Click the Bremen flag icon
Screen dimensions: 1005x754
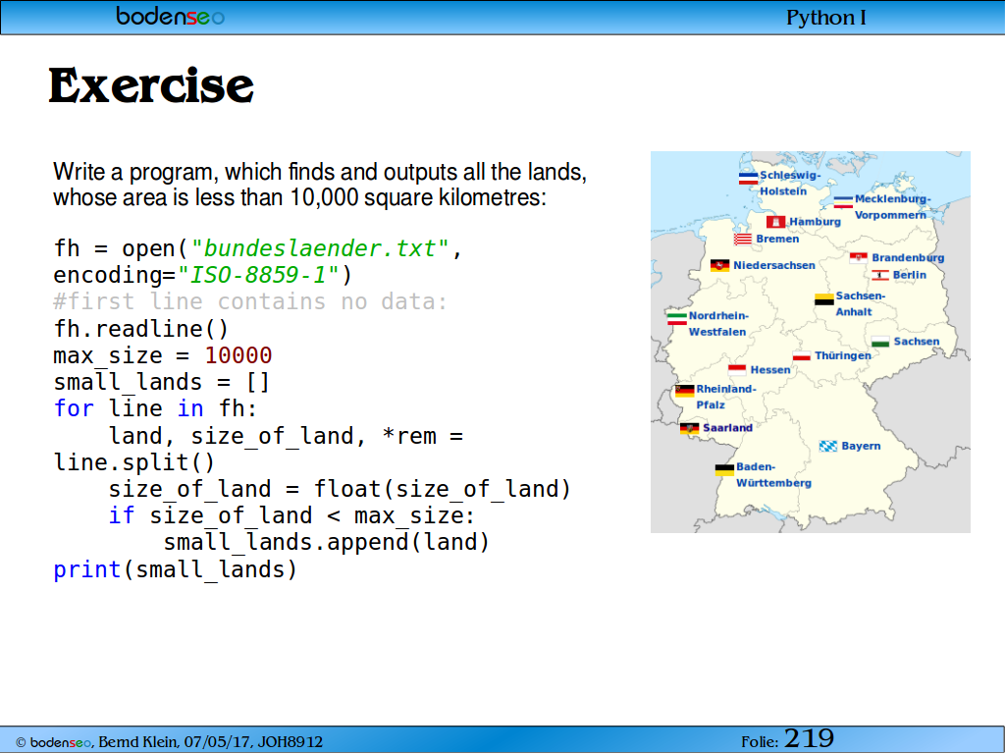pyautogui.click(x=743, y=240)
